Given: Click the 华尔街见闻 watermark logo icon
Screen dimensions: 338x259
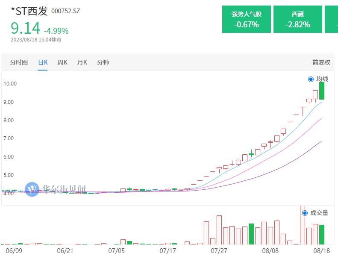Looking at the screenshot, I should pyautogui.click(x=32, y=188).
